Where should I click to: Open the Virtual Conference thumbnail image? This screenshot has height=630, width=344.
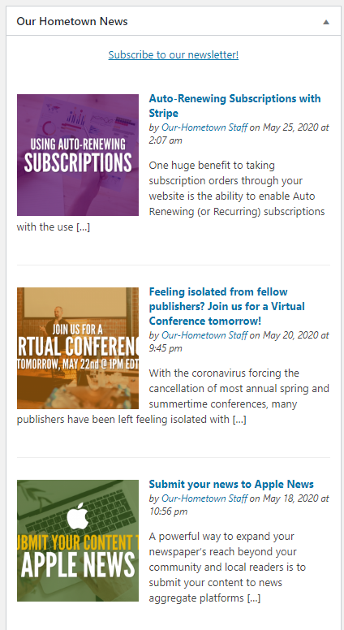pos(78,348)
